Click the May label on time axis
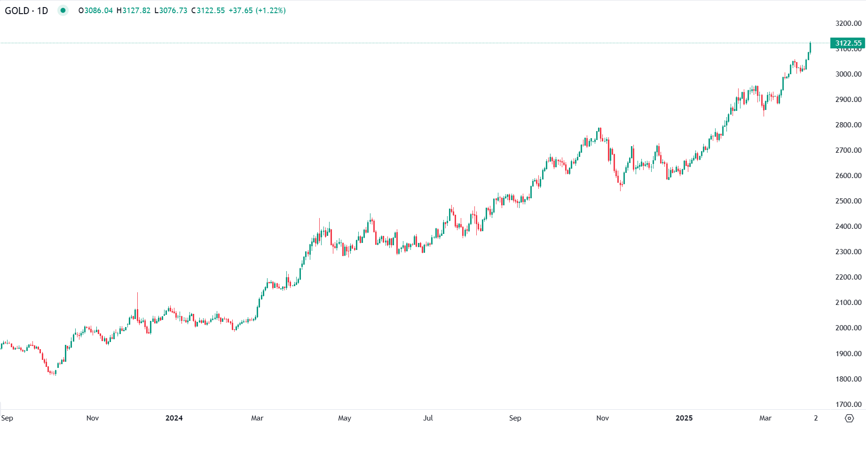Image resolution: width=866 pixels, height=452 pixels. (345, 418)
